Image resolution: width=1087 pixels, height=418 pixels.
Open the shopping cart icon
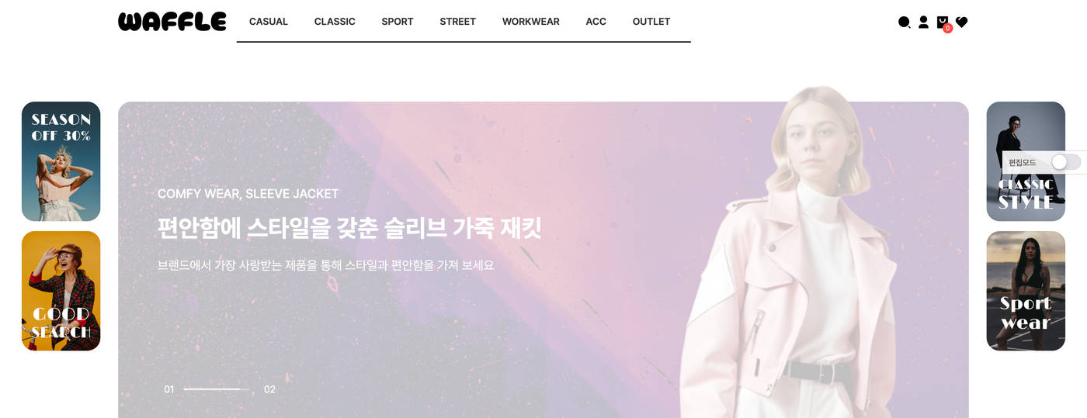(943, 22)
